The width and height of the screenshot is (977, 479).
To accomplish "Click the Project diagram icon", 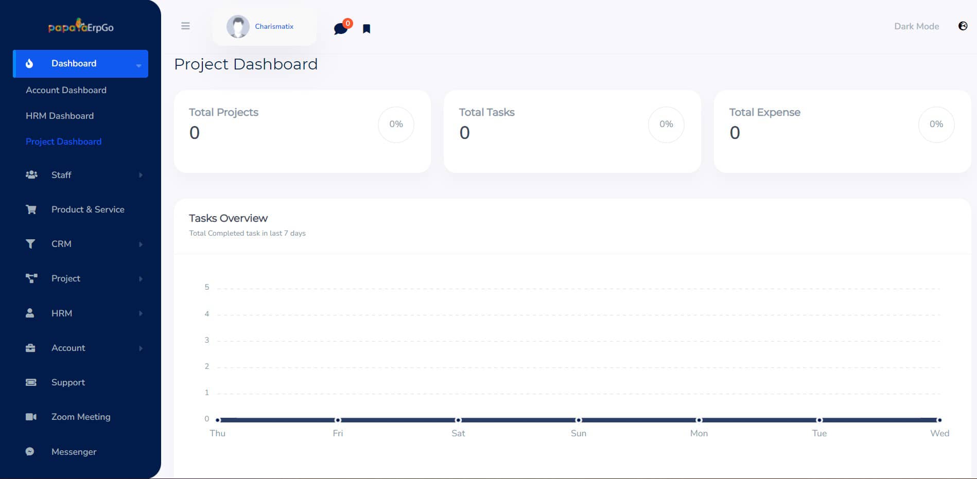I will 31,278.
